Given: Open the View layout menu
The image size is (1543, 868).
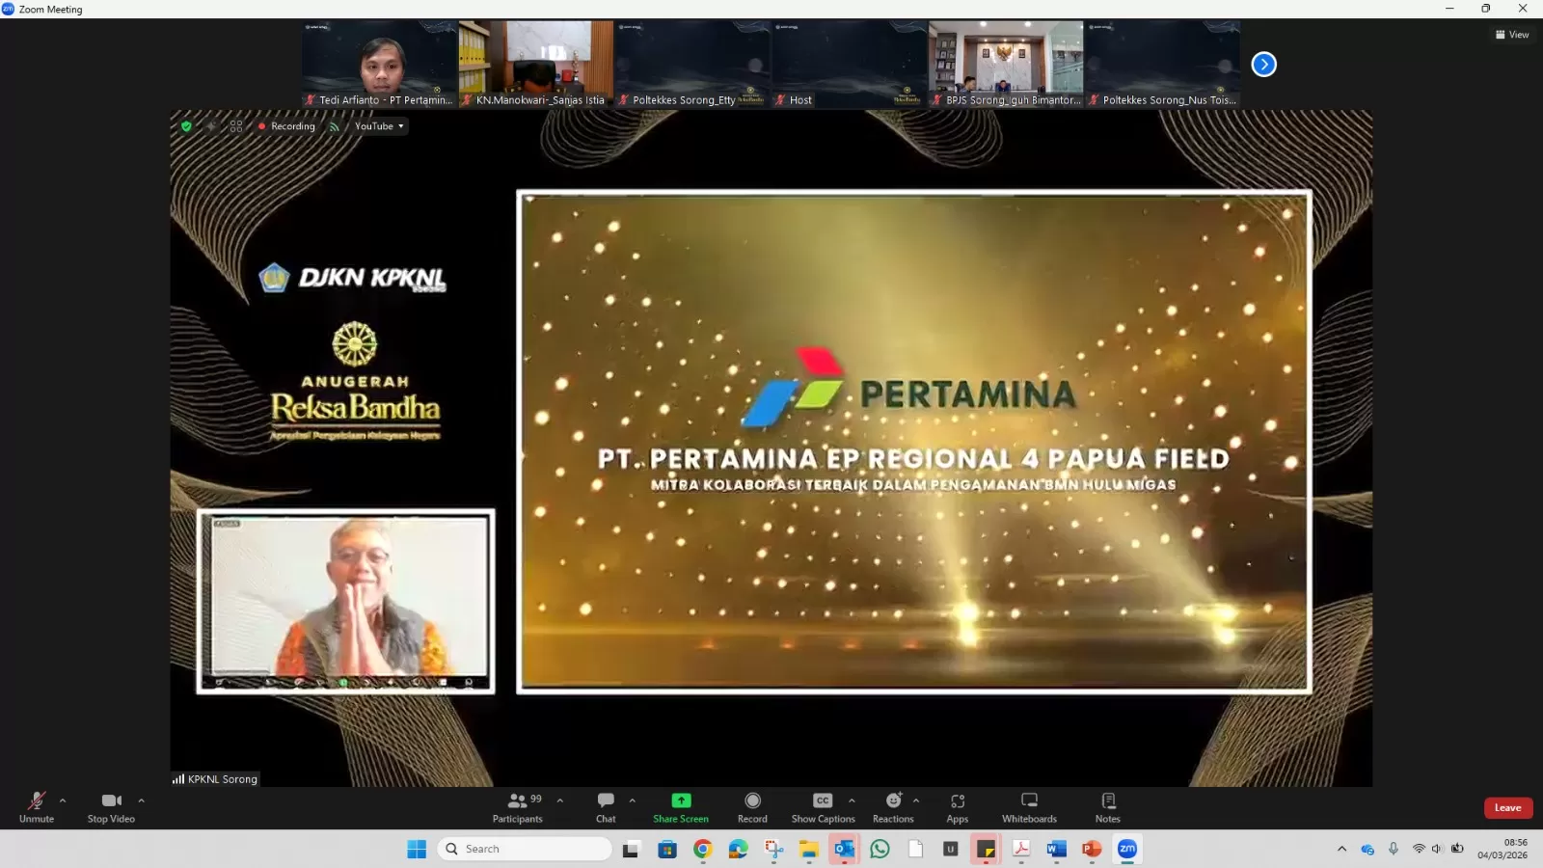Looking at the screenshot, I should pyautogui.click(x=1512, y=35).
